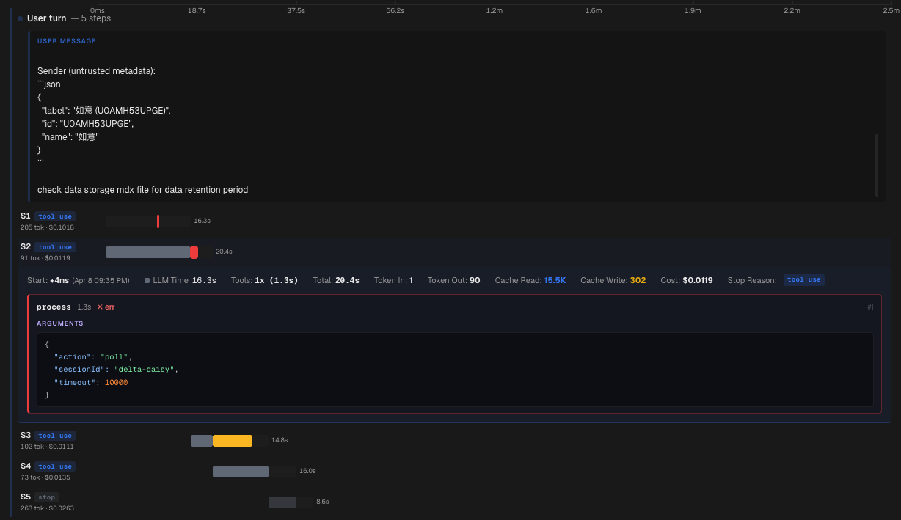Click the 16.0s duration label of S4
This screenshot has width=901, height=520.
(x=307, y=471)
